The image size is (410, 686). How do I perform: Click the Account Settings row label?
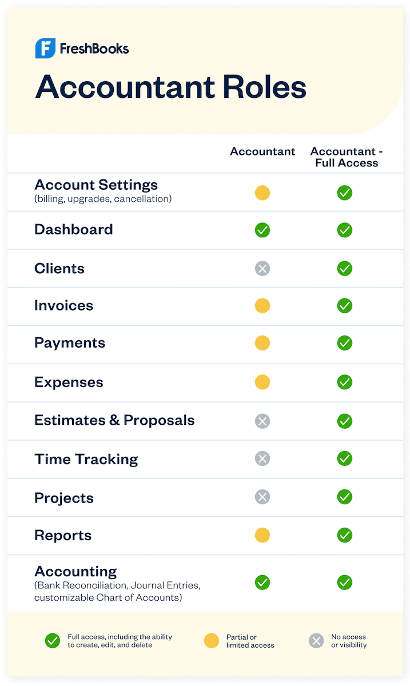click(x=96, y=185)
